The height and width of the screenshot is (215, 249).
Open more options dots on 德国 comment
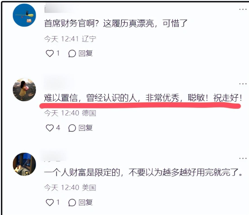243,84
